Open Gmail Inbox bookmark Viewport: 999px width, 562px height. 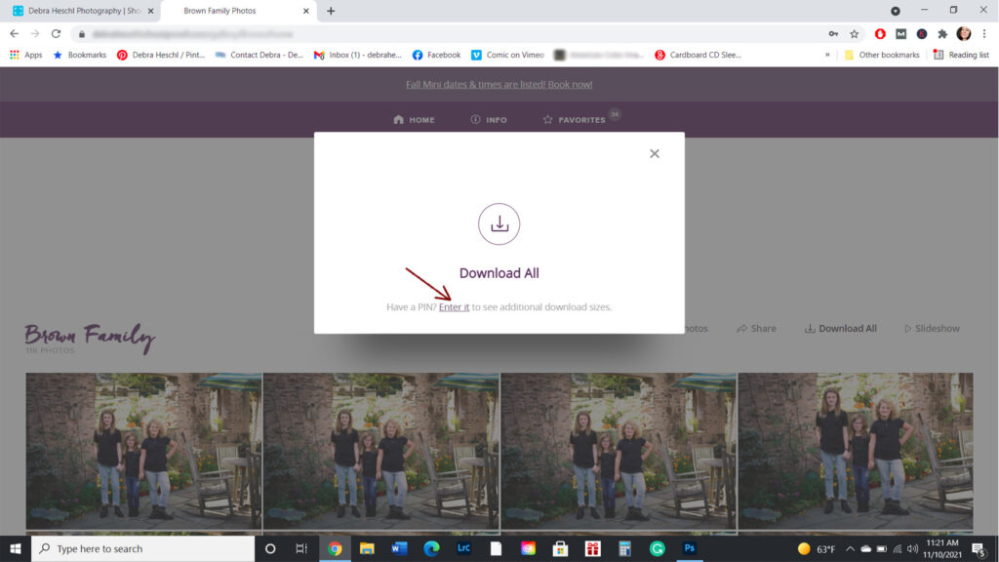[x=357, y=55]
